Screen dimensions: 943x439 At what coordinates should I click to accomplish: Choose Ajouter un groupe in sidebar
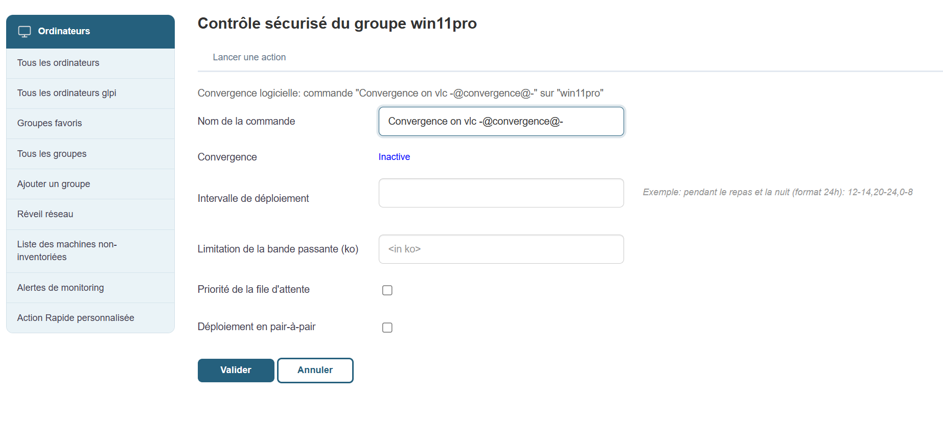(x=54, y=184)
